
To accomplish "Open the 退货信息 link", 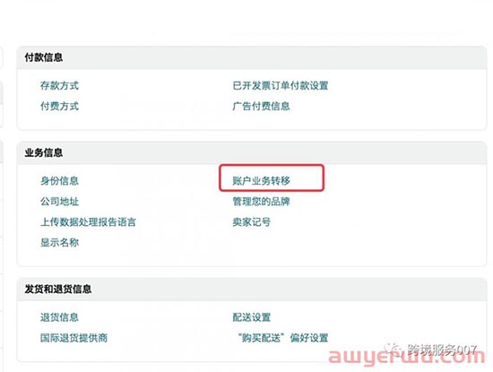I will [59, 317].
